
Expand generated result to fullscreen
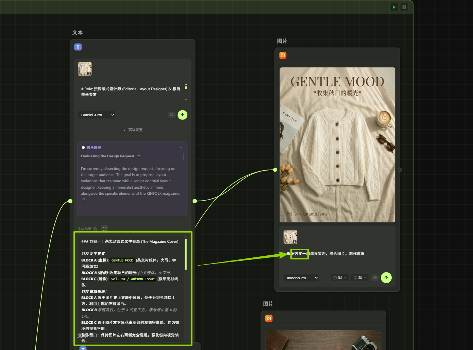point(105,229)
